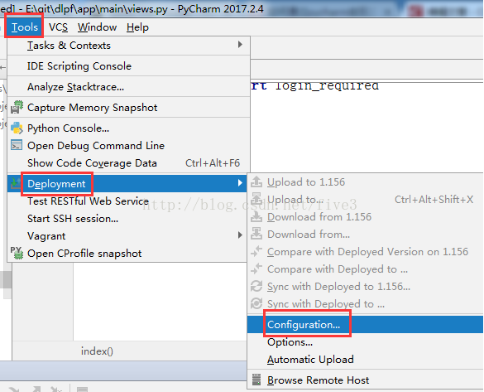Select Analyze Stacktrace... entry

(128, 87)
